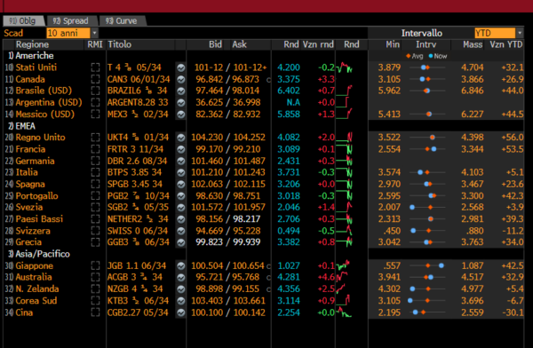
Task: Open chart icon for Corea Sud KTB3
Action: 181,301
